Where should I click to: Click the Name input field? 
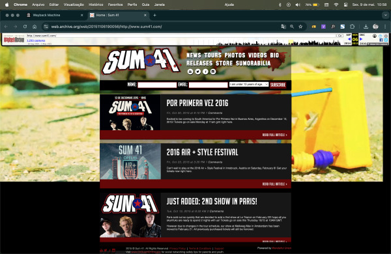pyautogui.click(x=157, y=85)
